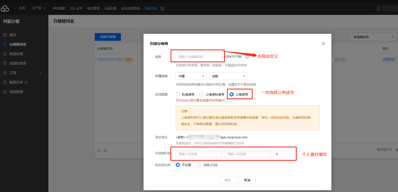Close the 创建存储桶 dialog
The width and height of the screenshot is (398, 192).
[323, 44]
